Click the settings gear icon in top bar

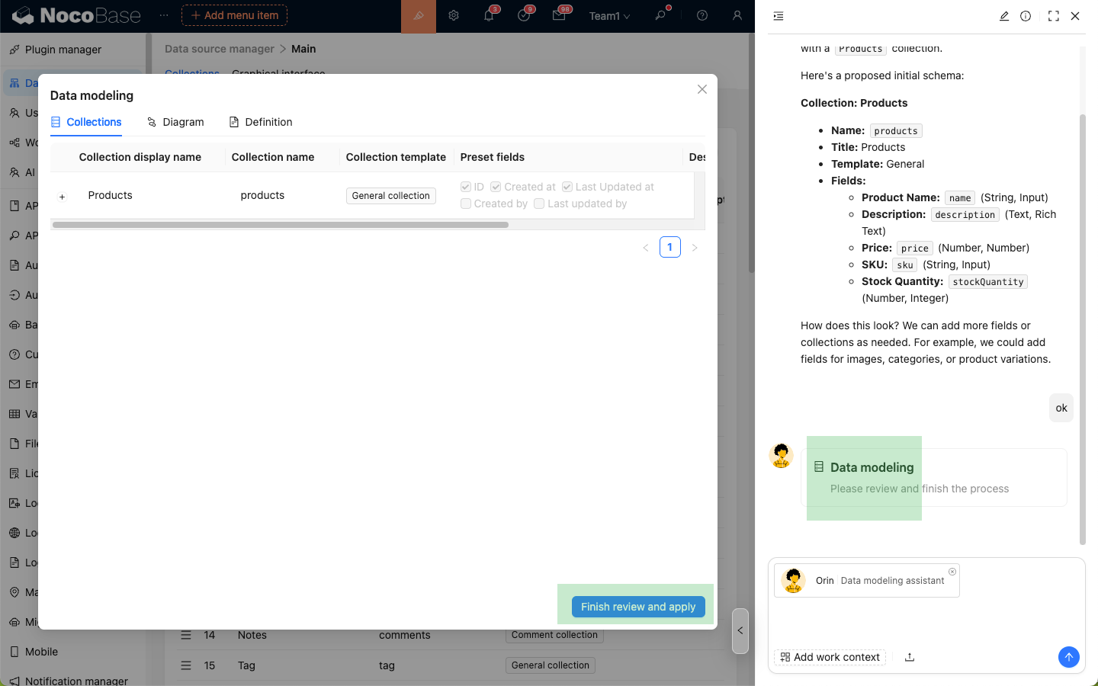pos(454,16)
